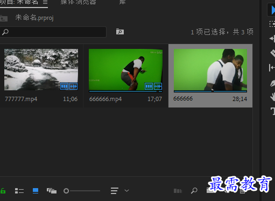
Task: Click the parent folder navigation icon
Action: (x=4, y=18)
